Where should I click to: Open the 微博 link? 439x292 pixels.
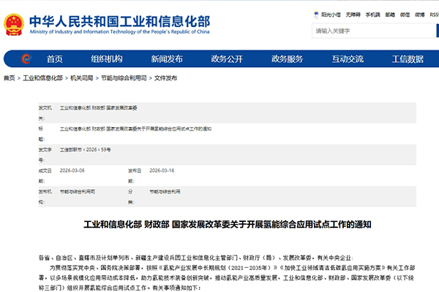tap(420, 15)
